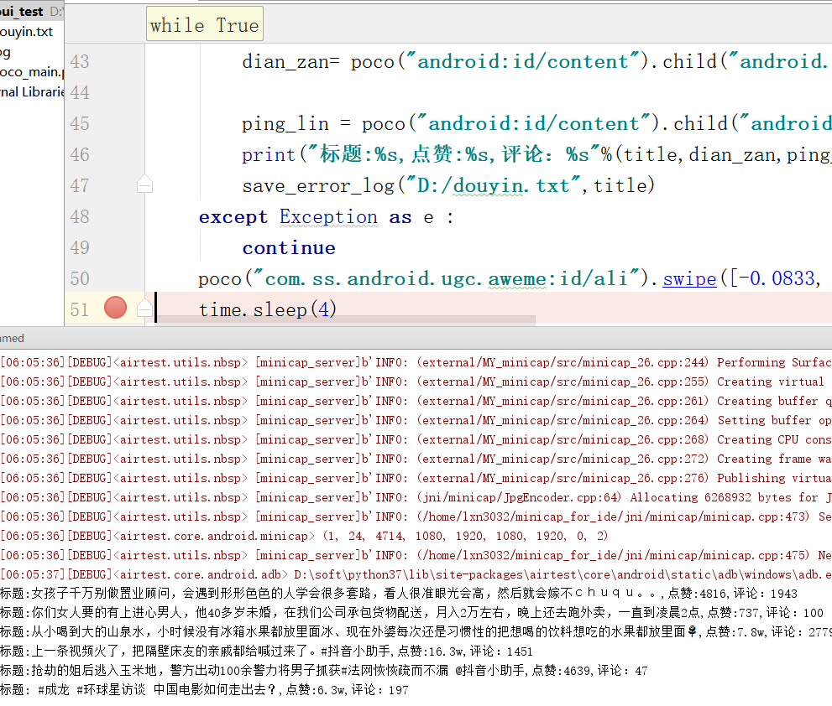Collapse code fold marker on line 47
This screenshot has height=706, width=832.
coord(144,184)
